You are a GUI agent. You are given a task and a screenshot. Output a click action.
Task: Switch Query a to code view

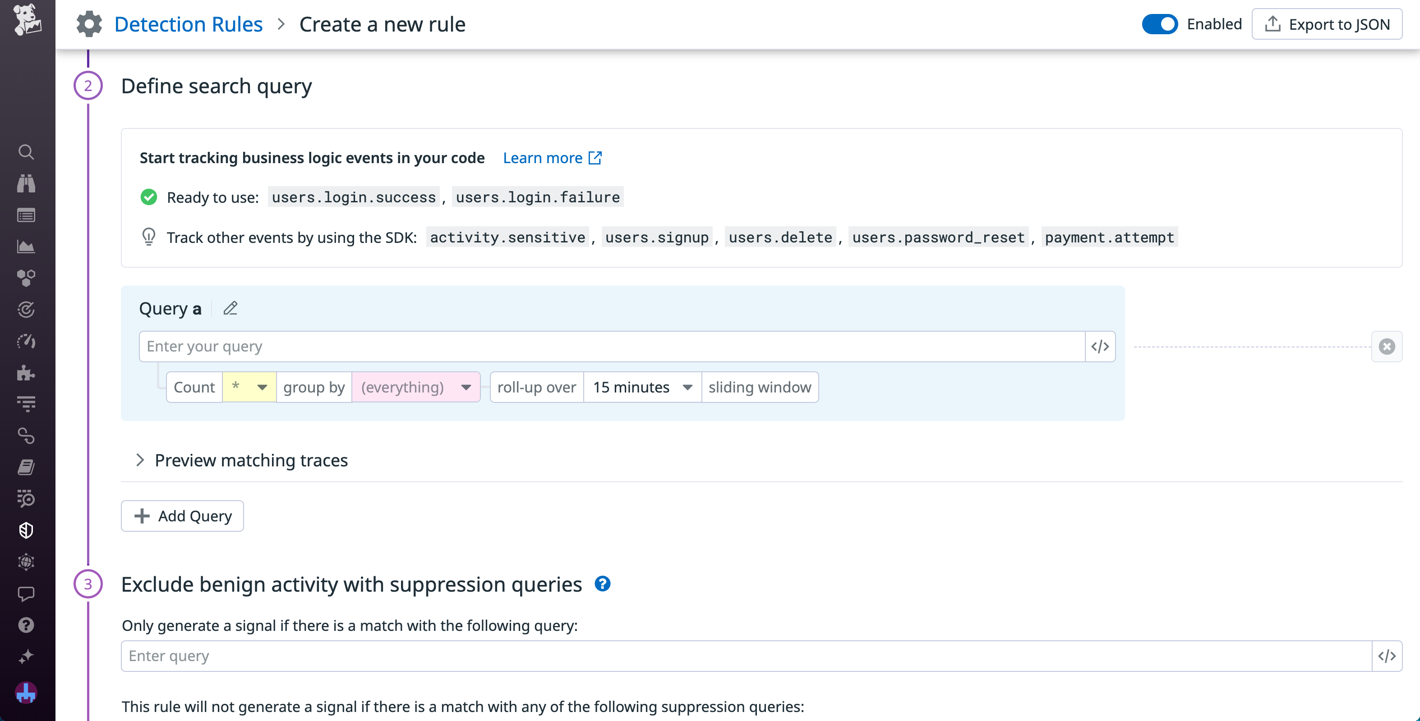(1100, 347)
